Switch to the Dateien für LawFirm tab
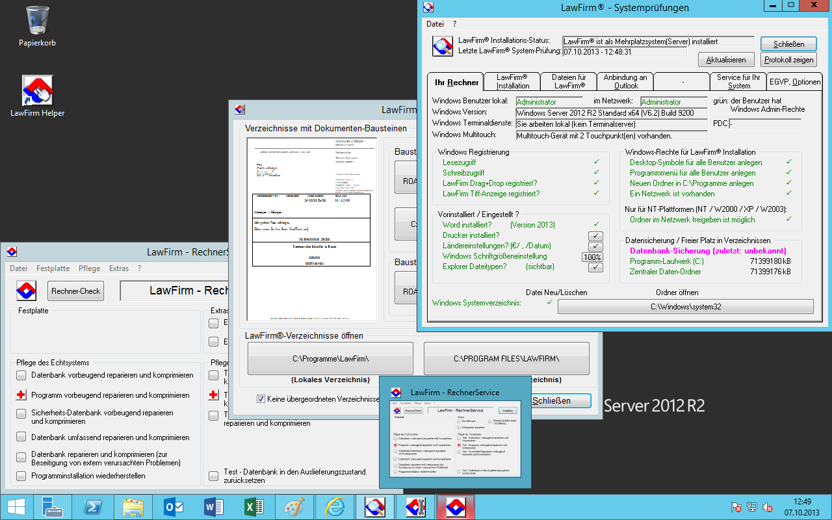 point(569,81)
